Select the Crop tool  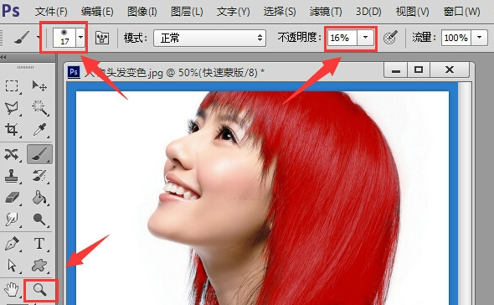pos(12,130)
